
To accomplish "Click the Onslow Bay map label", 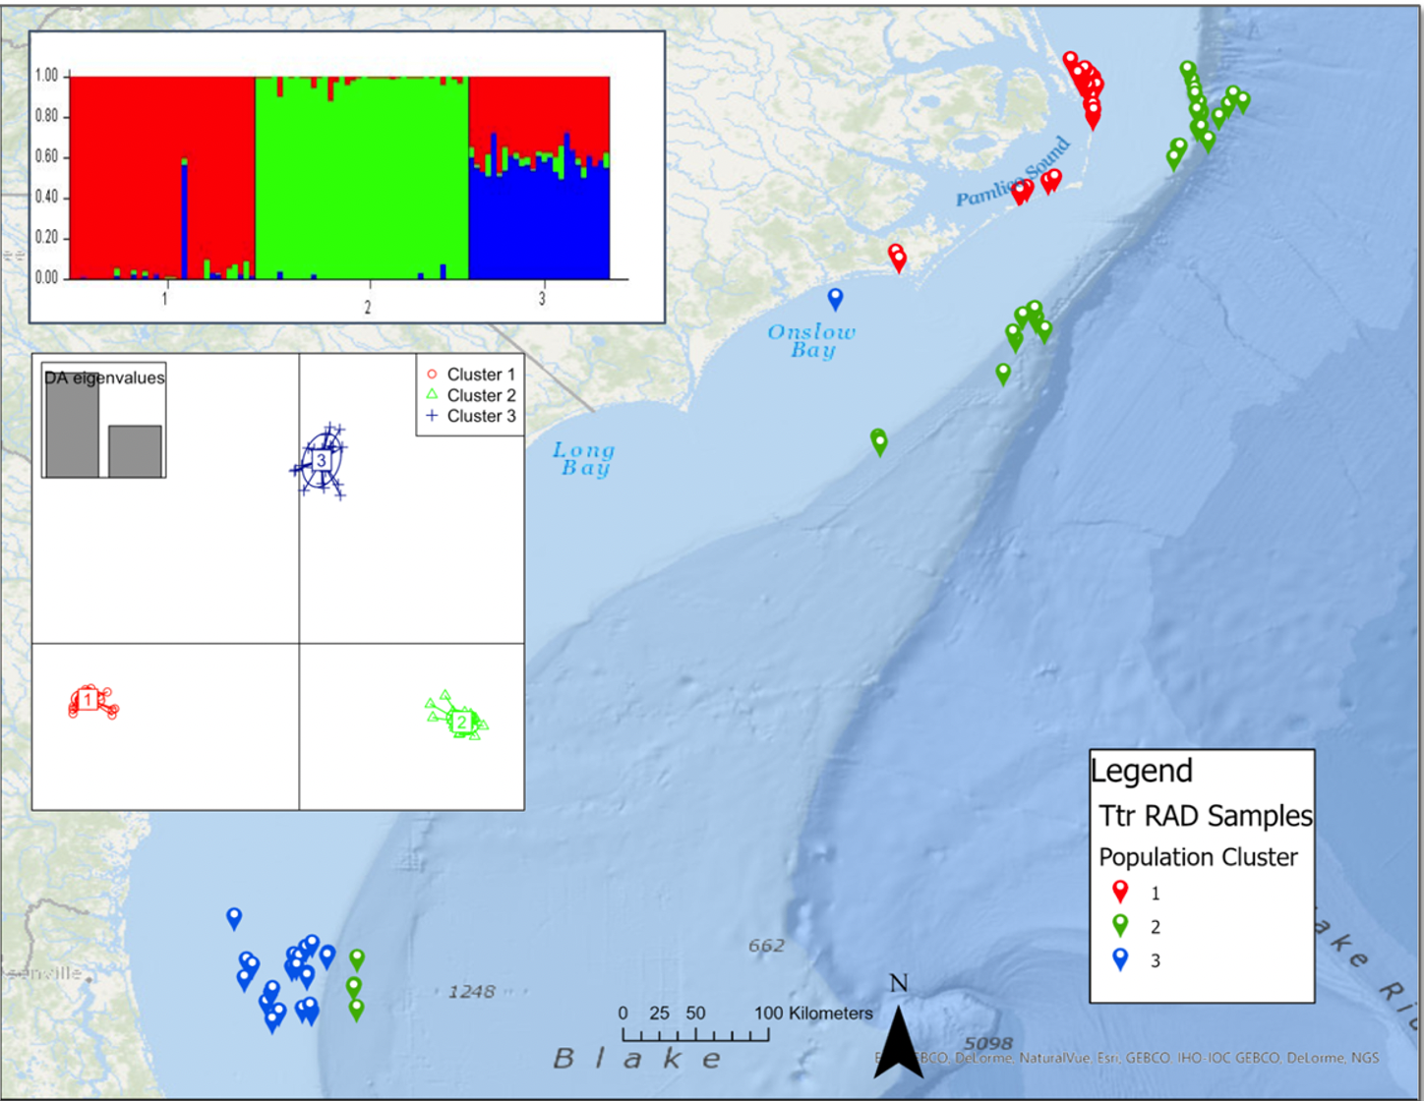I will [x=811, y=340].
